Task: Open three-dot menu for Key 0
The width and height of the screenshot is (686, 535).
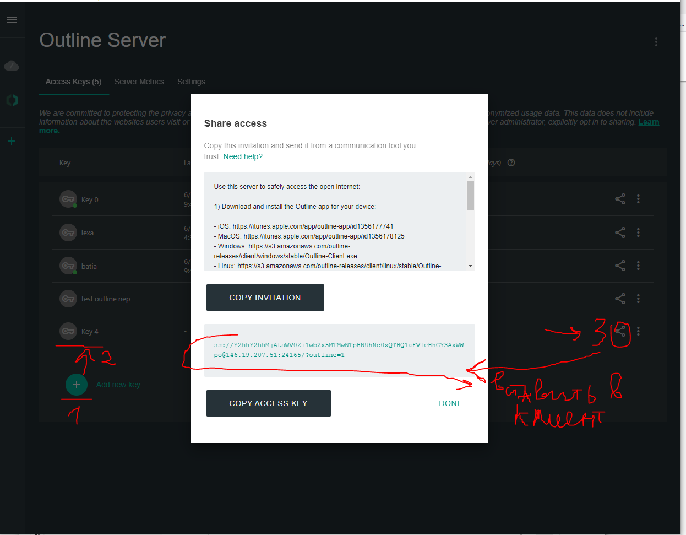Action: click(638, 199)
